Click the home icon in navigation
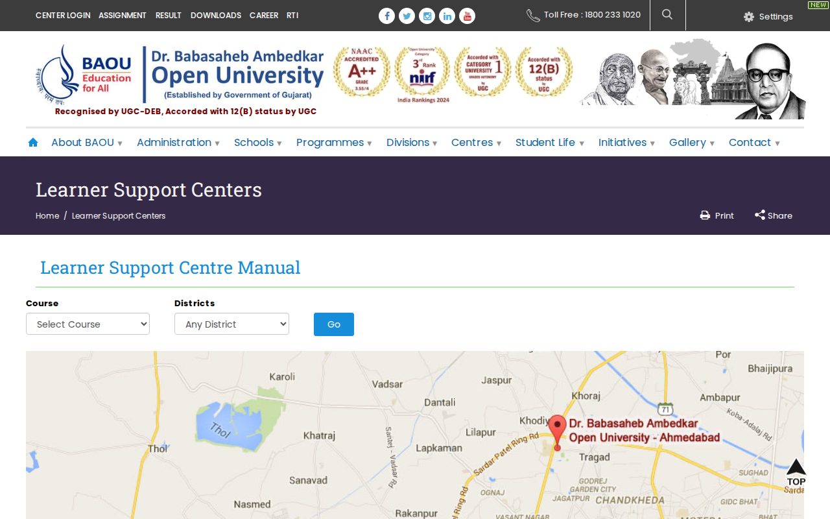Image resolution: width=830 pixels, height=519 pixels. pos(33,142)
